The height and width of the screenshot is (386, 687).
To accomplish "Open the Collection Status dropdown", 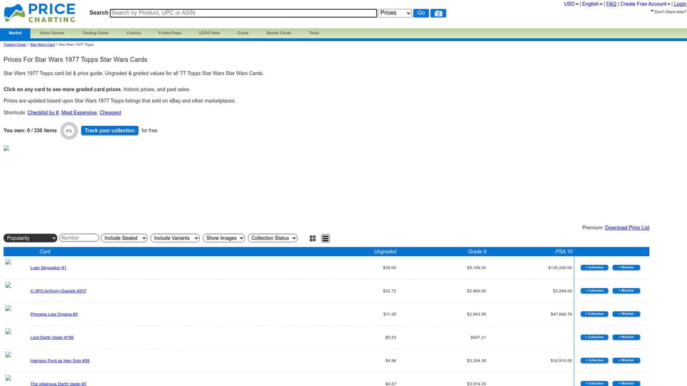I will tap(273, 238).
